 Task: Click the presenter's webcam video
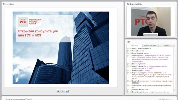pos(151,22)
